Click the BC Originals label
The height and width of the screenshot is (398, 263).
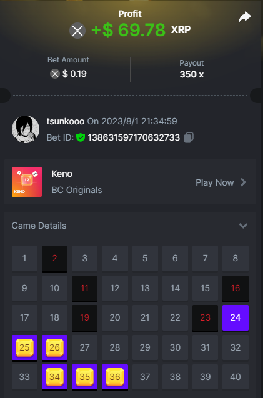77,190
